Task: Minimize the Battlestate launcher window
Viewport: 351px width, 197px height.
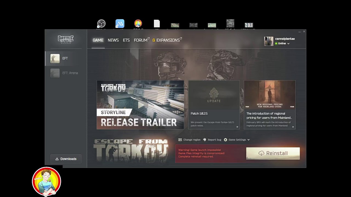Action: (300, 32)
